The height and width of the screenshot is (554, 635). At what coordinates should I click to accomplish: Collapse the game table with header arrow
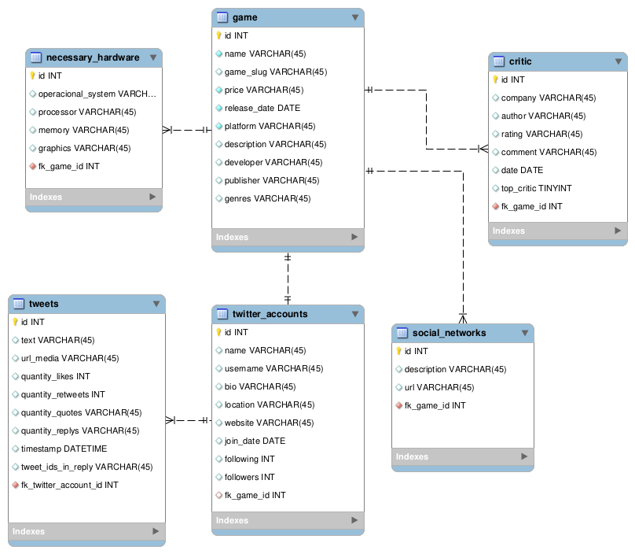pyautogui.click(x=354, y=17)
